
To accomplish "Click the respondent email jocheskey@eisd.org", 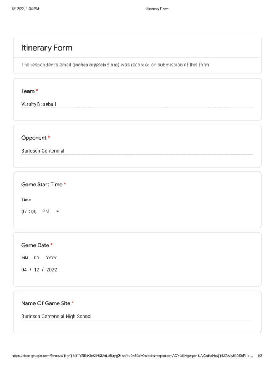I will click(96, 65).
